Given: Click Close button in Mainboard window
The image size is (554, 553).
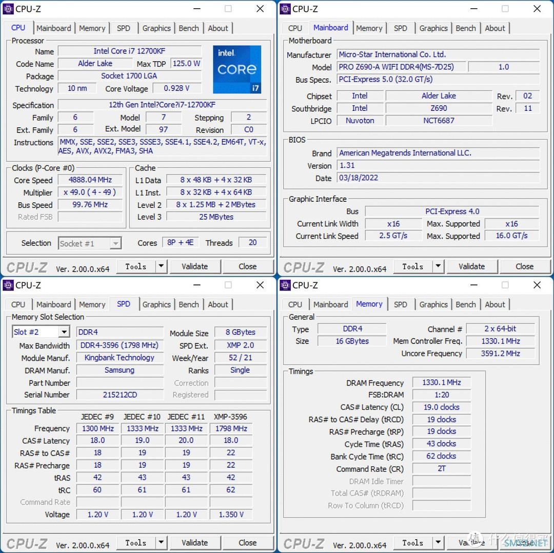Looking at the screenshot, I should [x=525, y=266].
